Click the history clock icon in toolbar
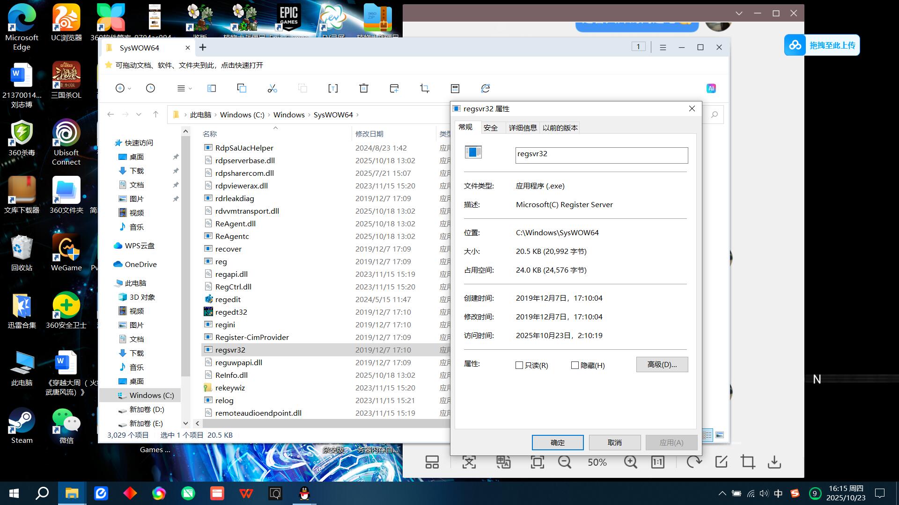 click(150, 88)
